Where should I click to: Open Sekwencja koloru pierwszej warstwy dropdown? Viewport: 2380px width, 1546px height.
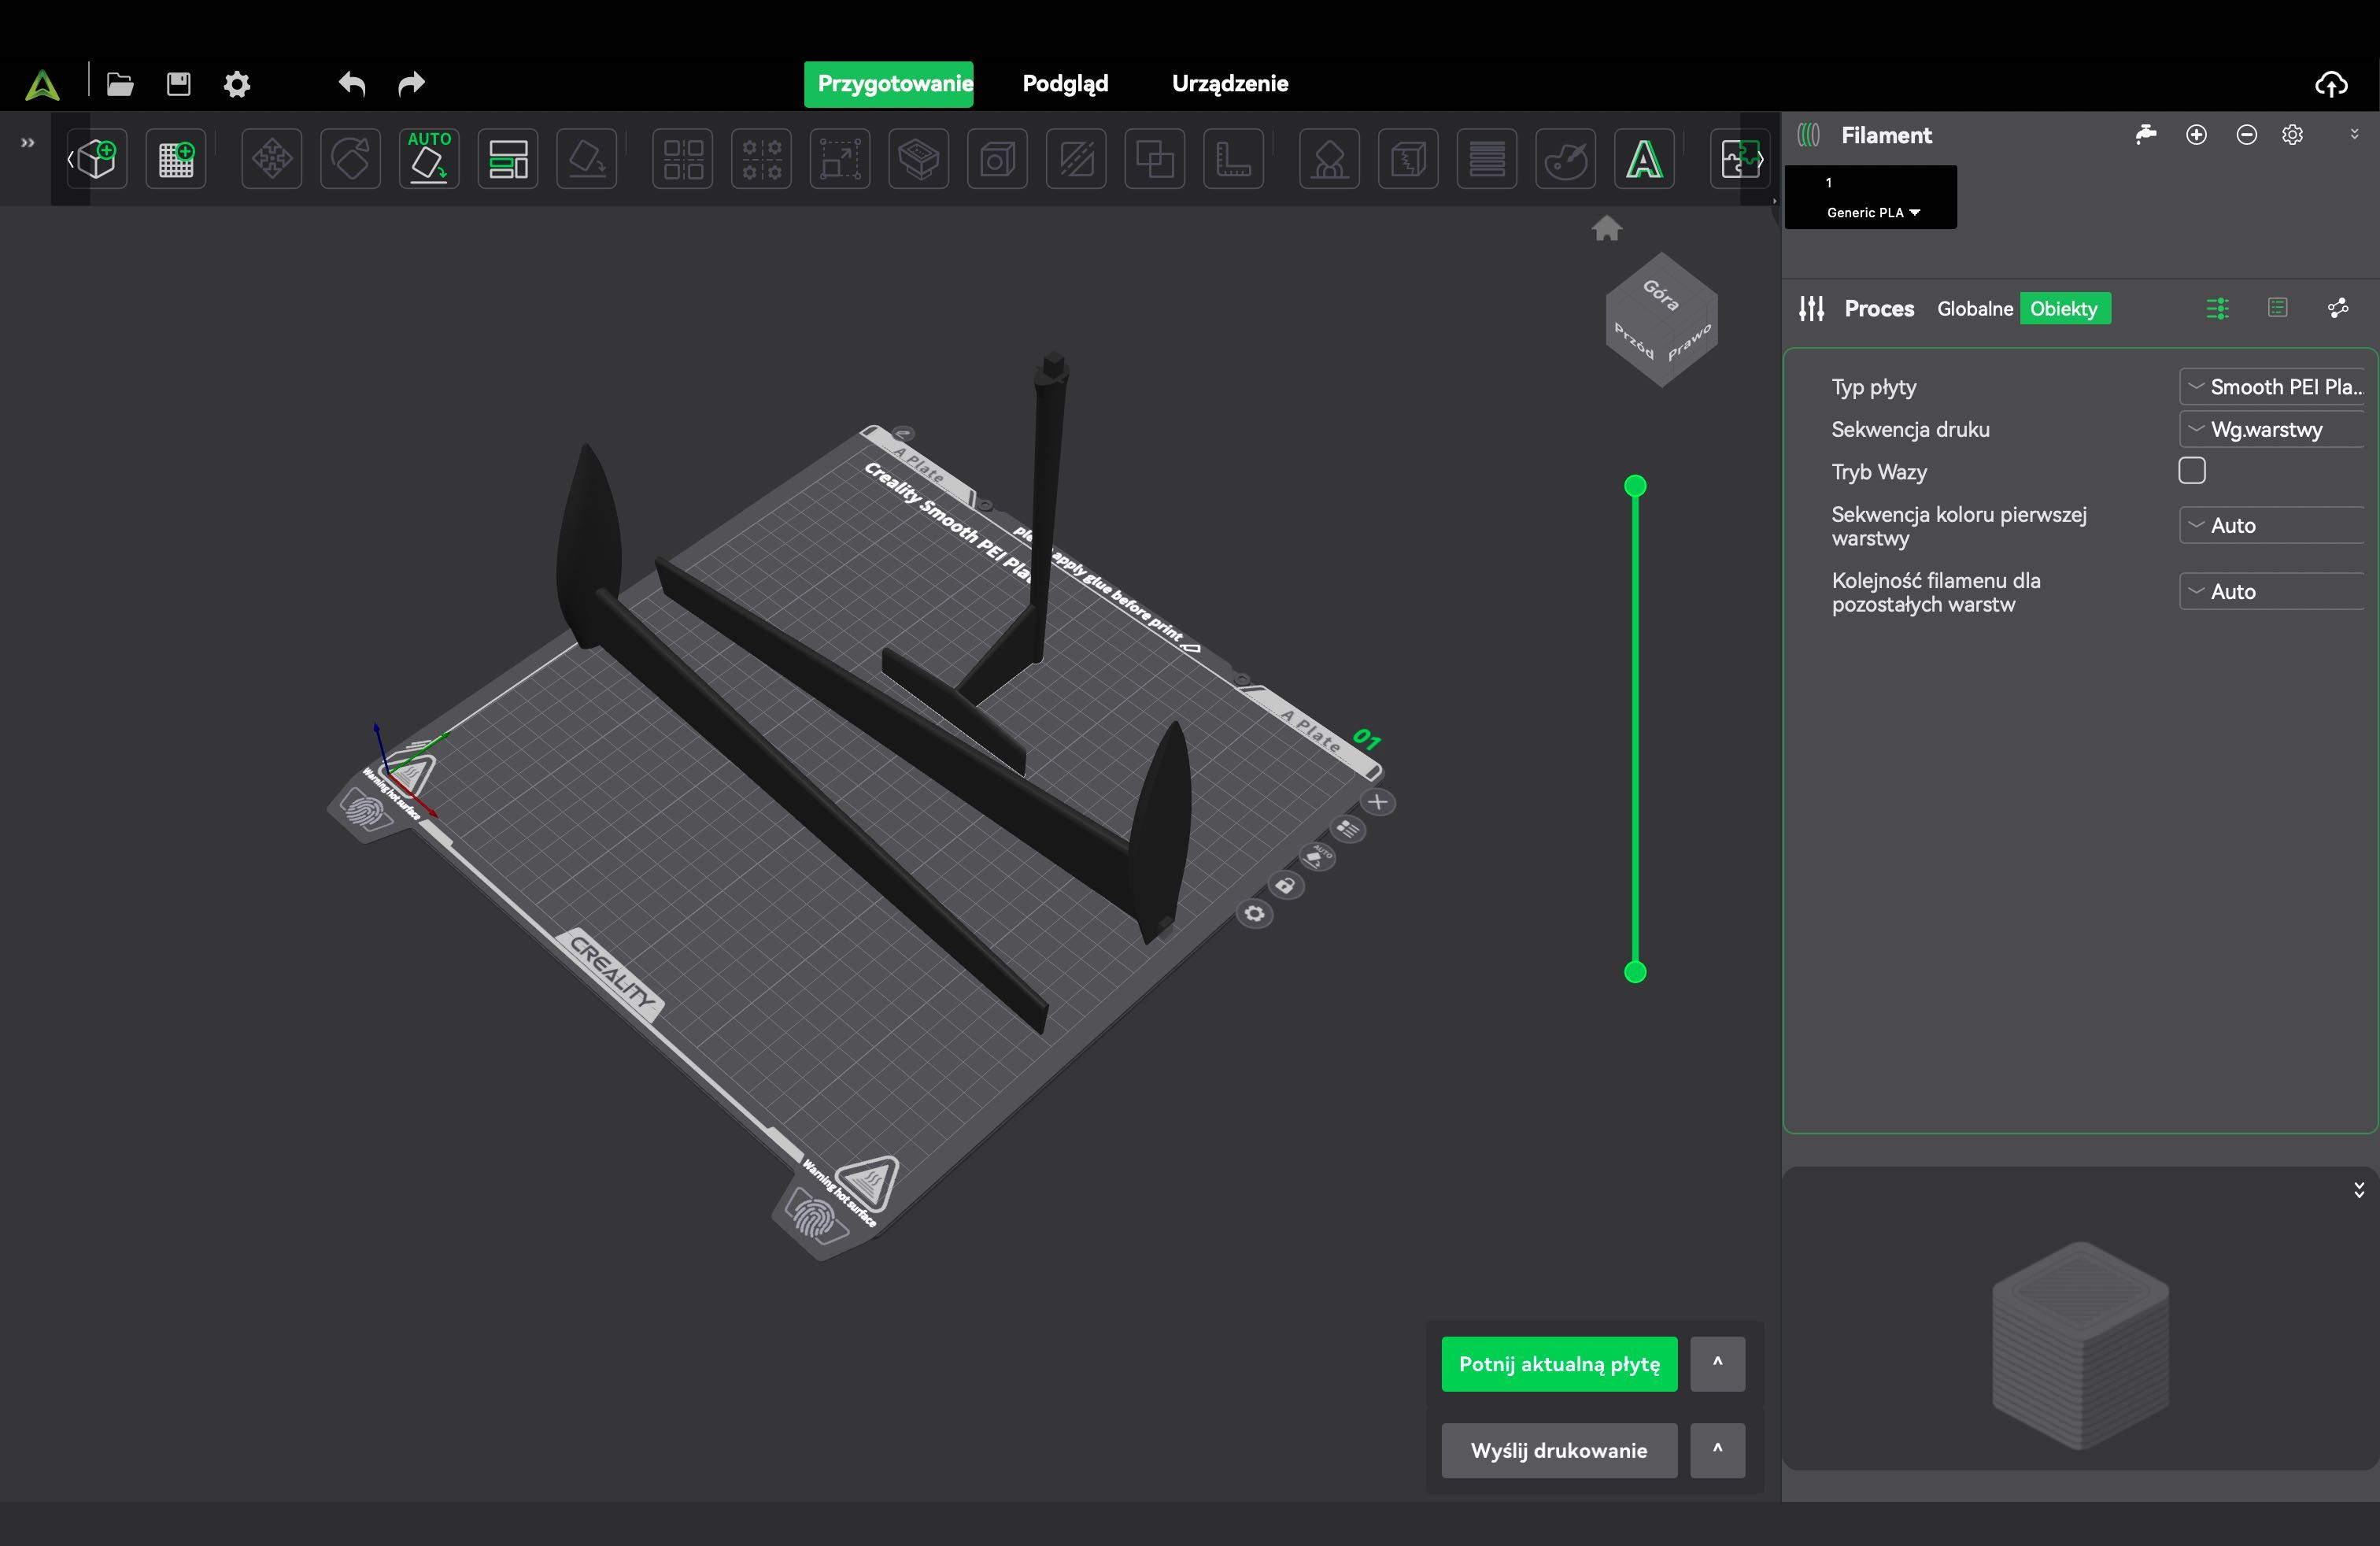click(x=2272, y=526)
